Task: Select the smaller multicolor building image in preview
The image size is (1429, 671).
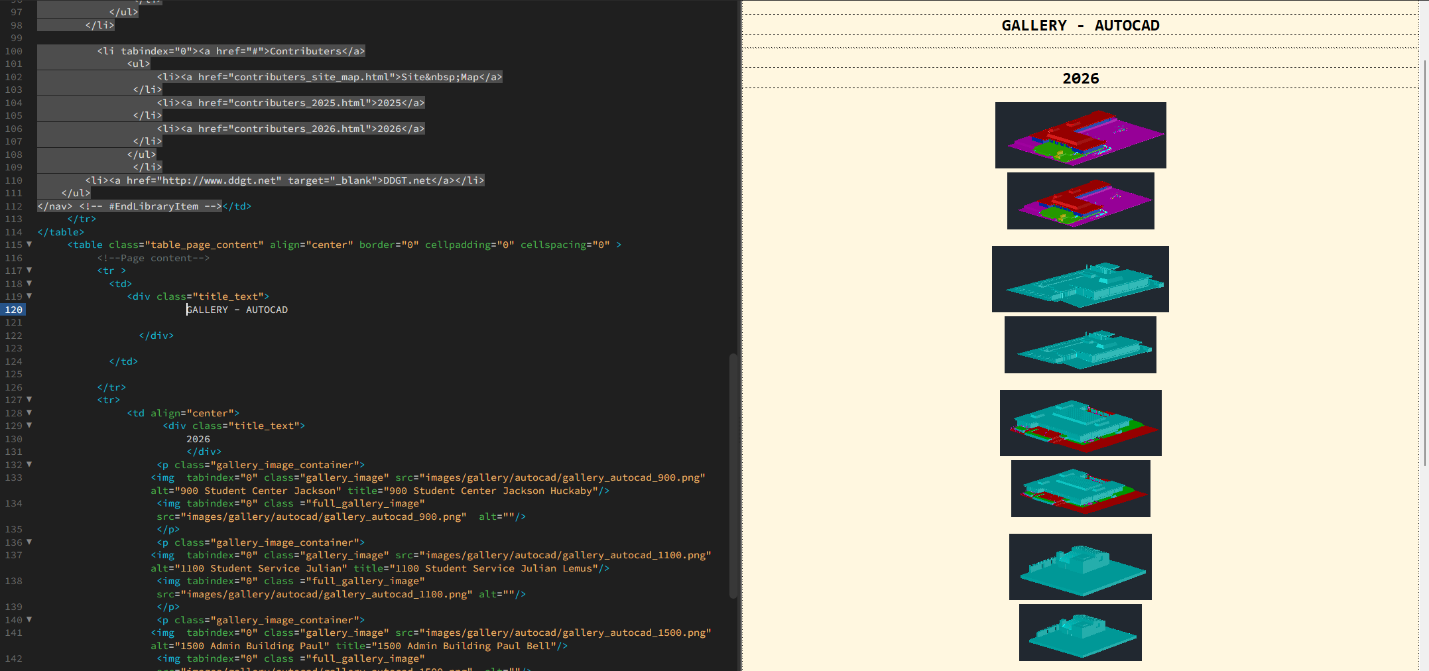Action: point(1080,201)
